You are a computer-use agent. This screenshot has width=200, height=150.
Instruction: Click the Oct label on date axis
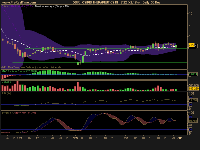tap(20, 138)
